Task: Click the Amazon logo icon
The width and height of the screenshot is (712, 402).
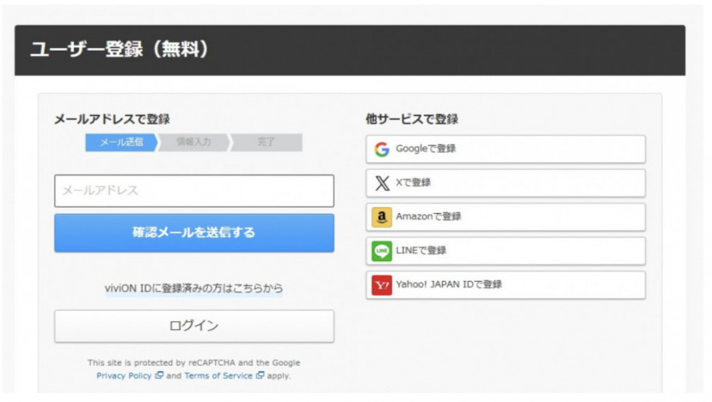Action: point(382,217)
